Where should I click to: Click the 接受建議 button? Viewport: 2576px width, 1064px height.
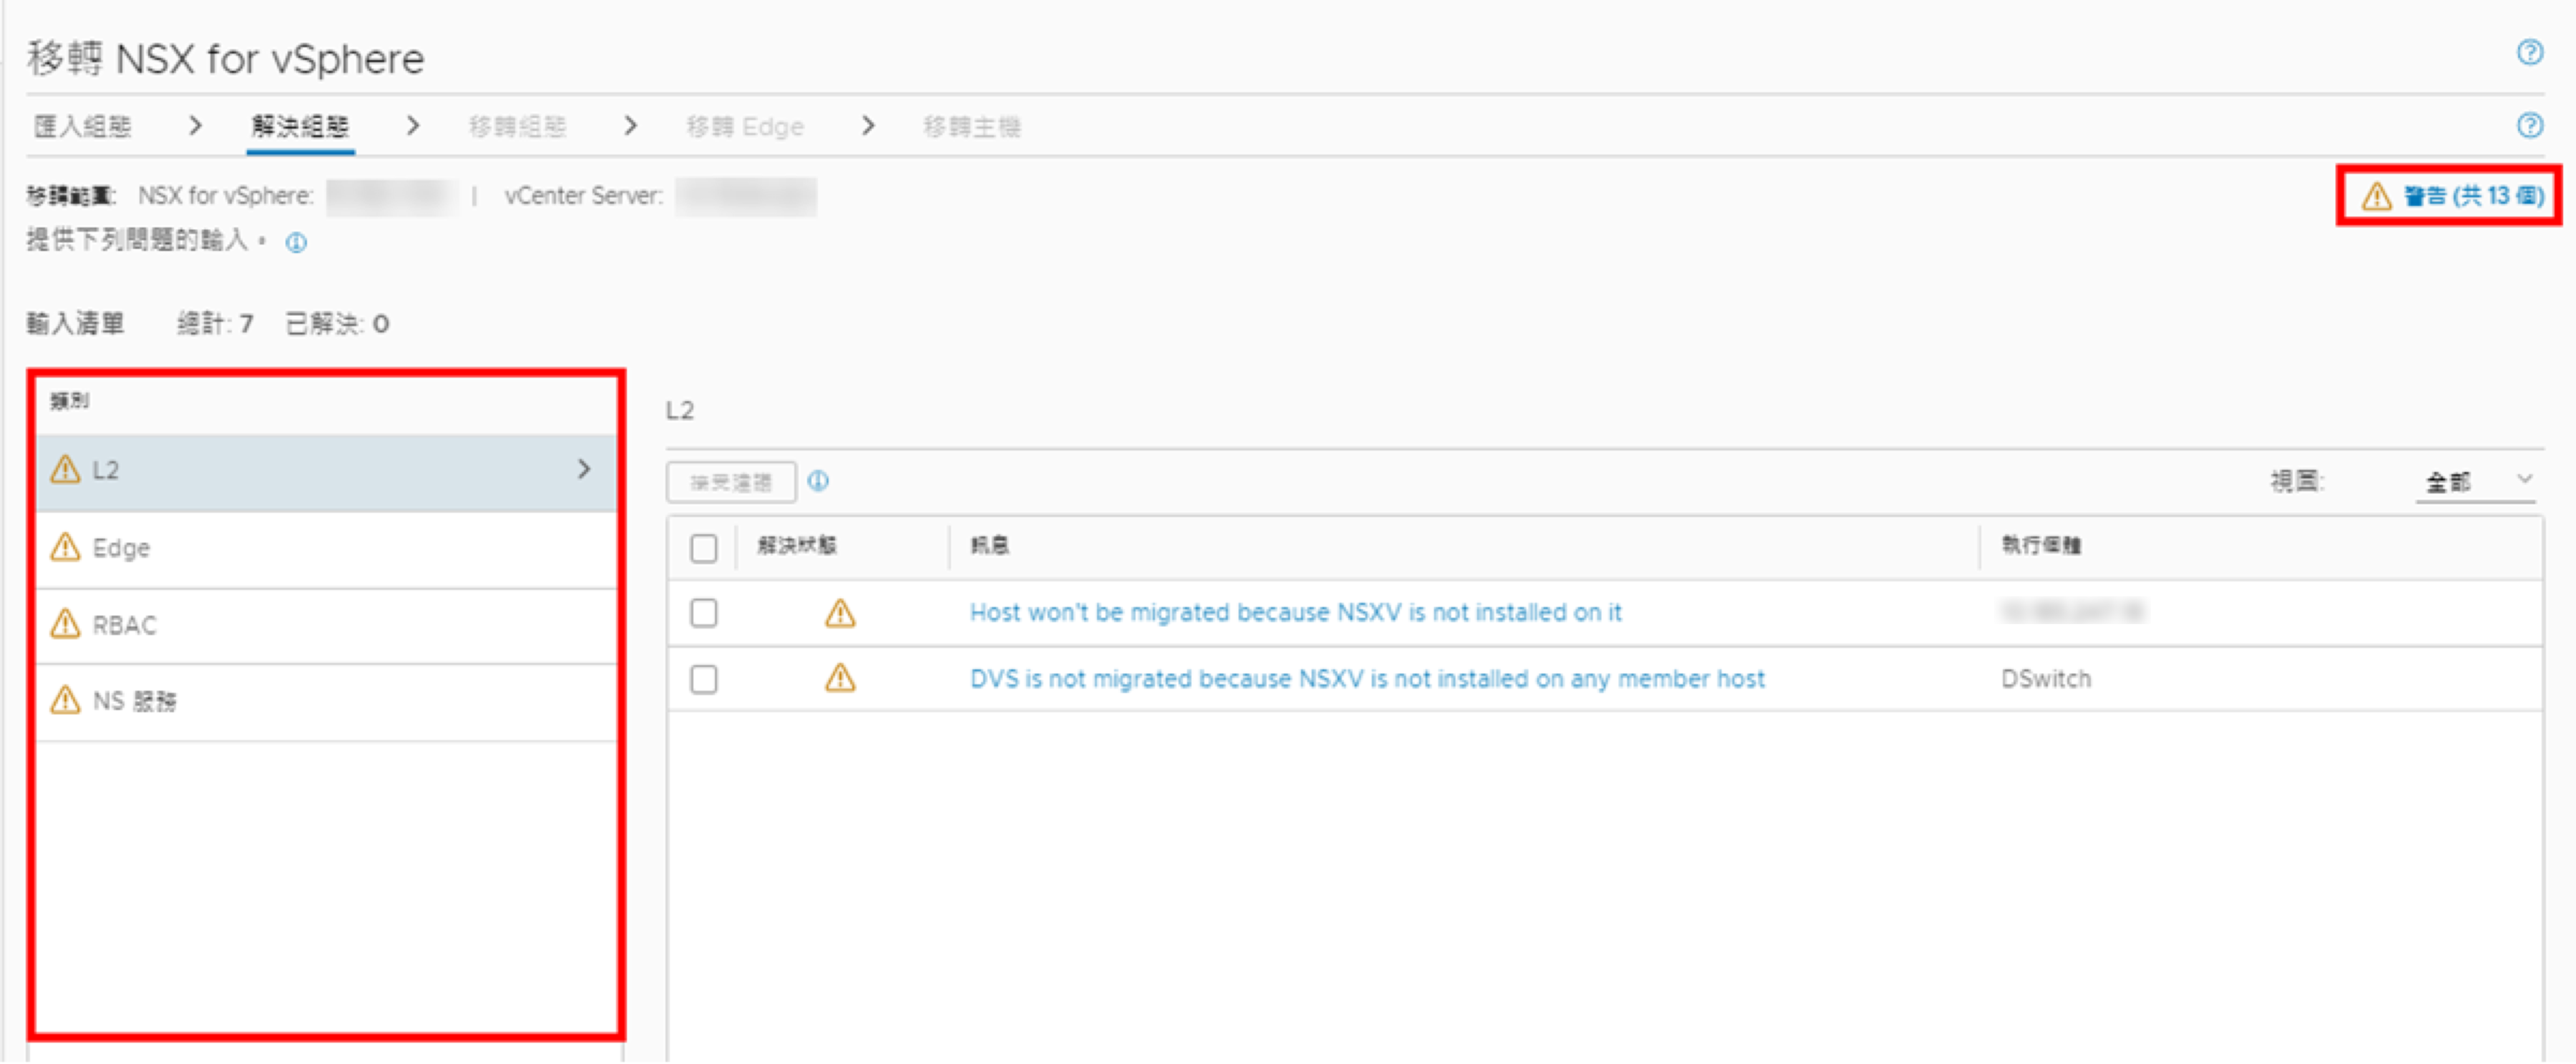pyautogui.click(x=731, y=483)
